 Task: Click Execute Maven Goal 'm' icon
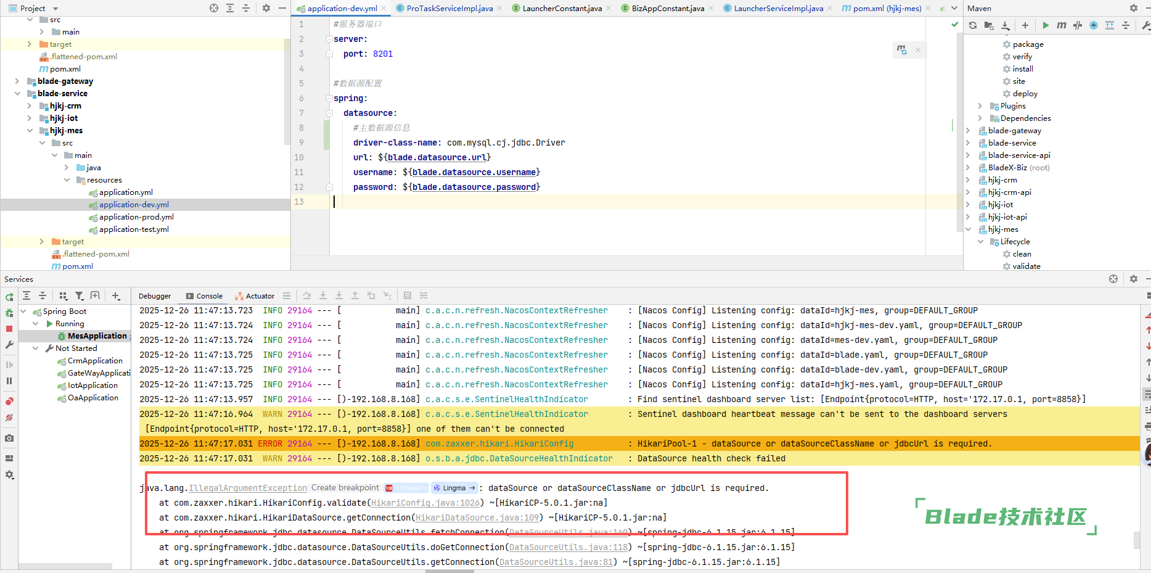[1061, 25]
